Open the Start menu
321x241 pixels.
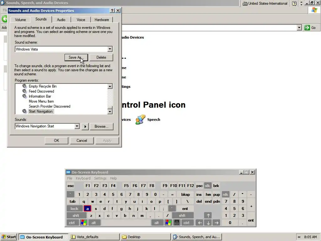point(8,237)
